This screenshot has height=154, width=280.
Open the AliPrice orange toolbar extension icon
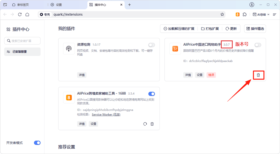pos(238,14)
